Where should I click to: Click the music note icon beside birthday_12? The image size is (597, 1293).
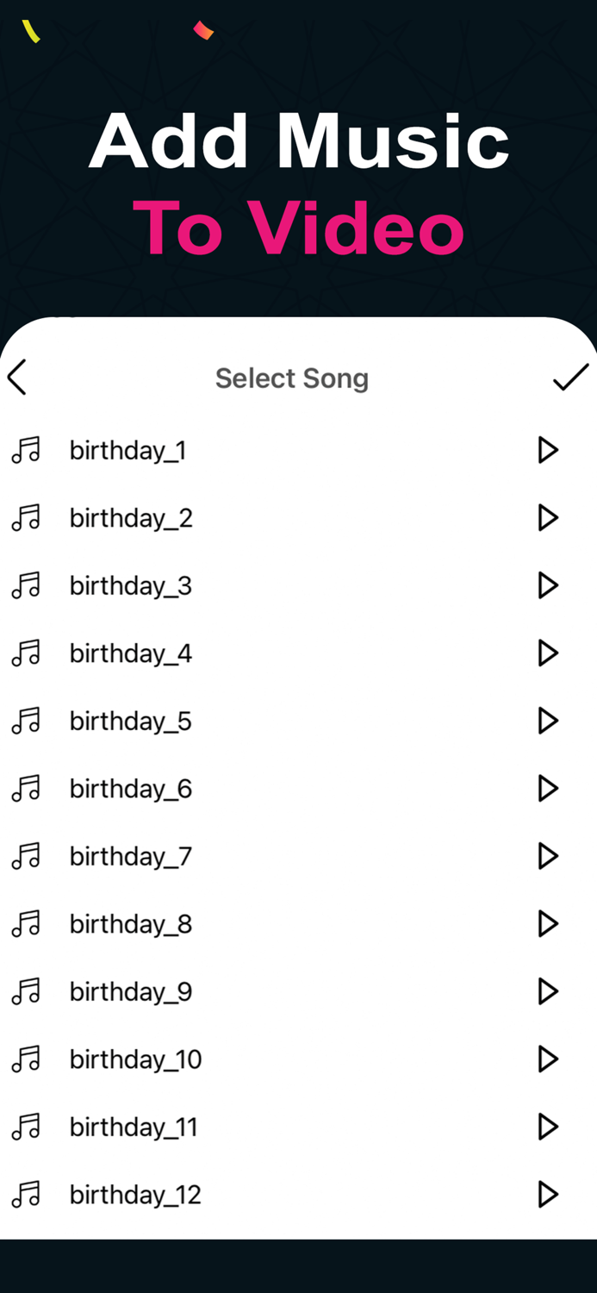click(26, 1194)
